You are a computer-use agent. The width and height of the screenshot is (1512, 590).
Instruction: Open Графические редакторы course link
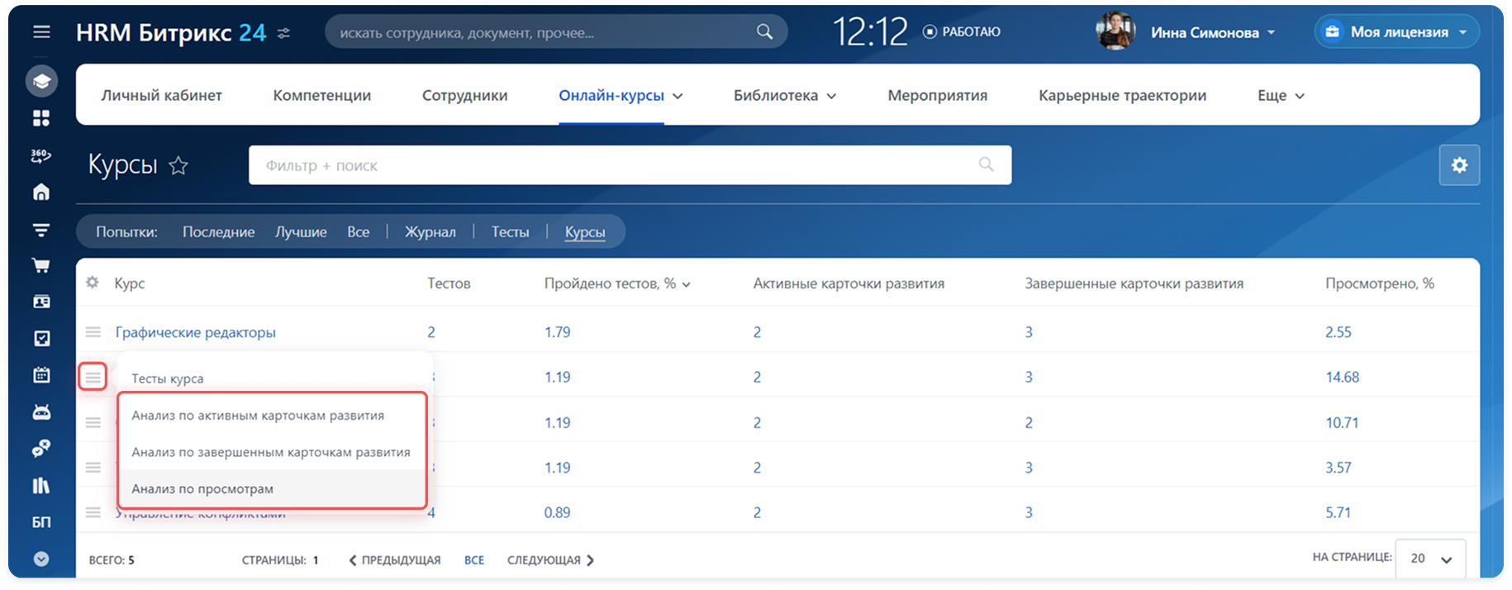(x=195, y=332)
